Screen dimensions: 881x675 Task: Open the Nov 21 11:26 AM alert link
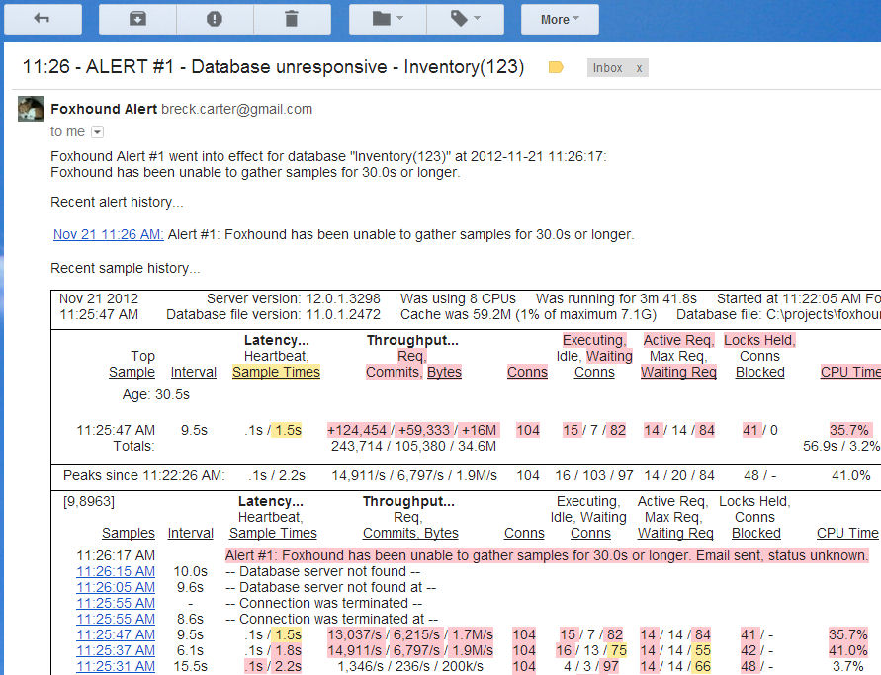point(109,234)
